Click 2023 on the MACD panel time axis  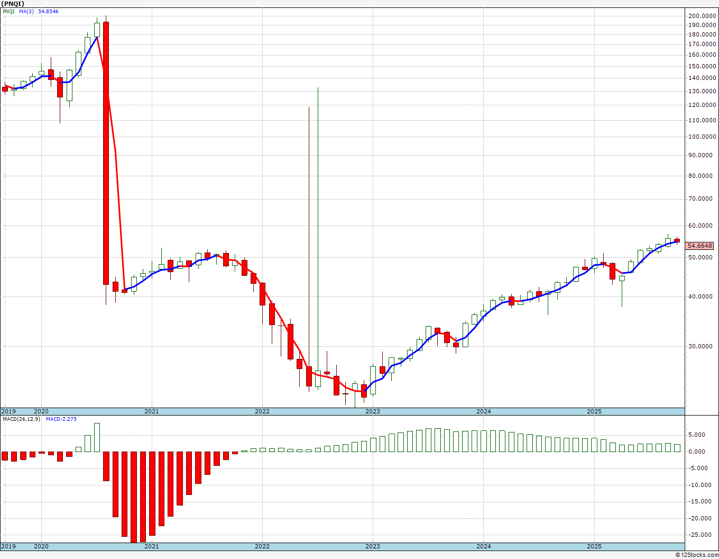(373, 546)
